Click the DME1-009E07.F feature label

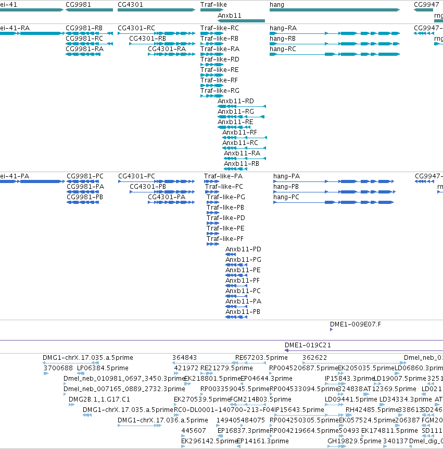[x=356, y=324]
